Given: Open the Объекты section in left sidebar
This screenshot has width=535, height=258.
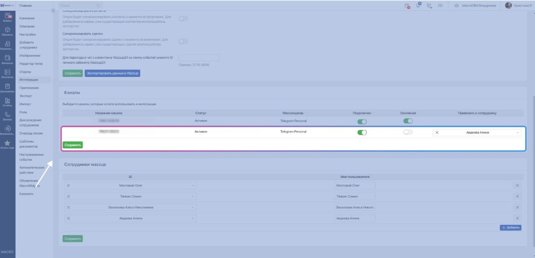Looking at the screenshot, I should pos(7,31).
